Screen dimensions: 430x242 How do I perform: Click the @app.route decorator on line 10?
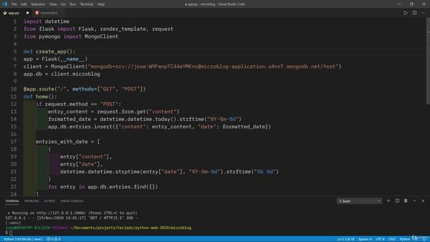pyautogui.click(x=85, y=89)
